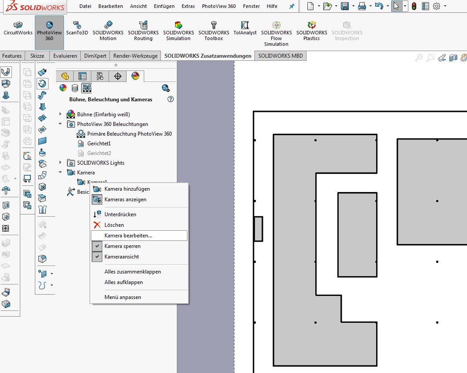Click the SOLIDWORKS Plastics icon
The width and height of the screenshot is (467, 373).
pos(311,30)
